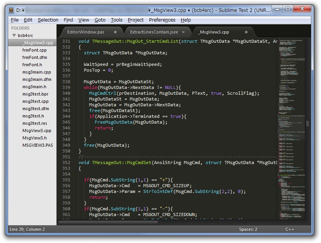Open the Tools menu
This screenshot has width=321, height=243.
pyautogui.click(x=116, y=20)
